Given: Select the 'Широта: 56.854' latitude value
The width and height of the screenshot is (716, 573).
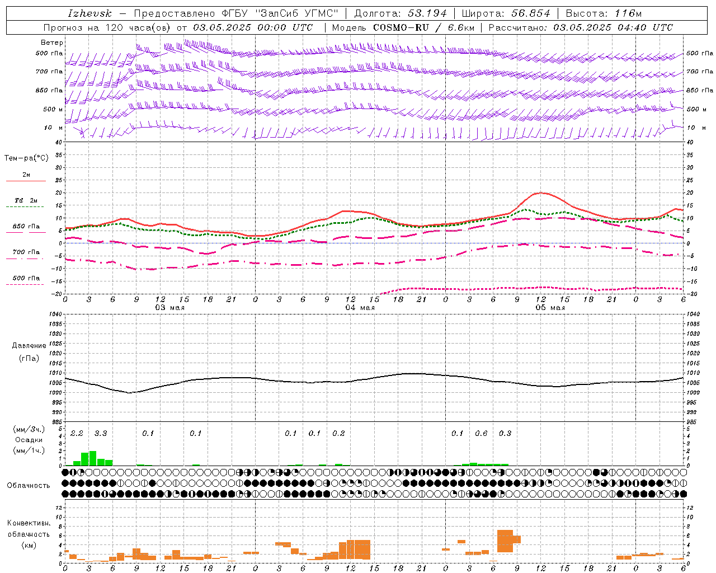Looking at the screenshot, I should click(506, 13).
